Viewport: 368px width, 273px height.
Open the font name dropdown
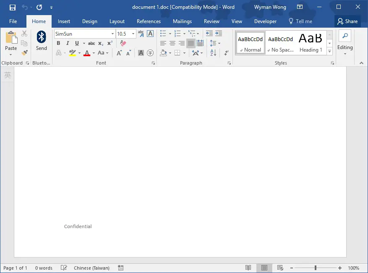[x=112, y=34]
